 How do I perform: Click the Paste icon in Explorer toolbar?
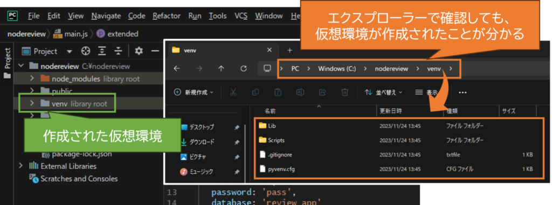tap(278, 92)
